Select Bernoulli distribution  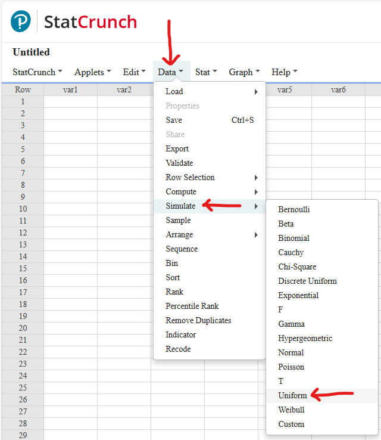(322, 210)
